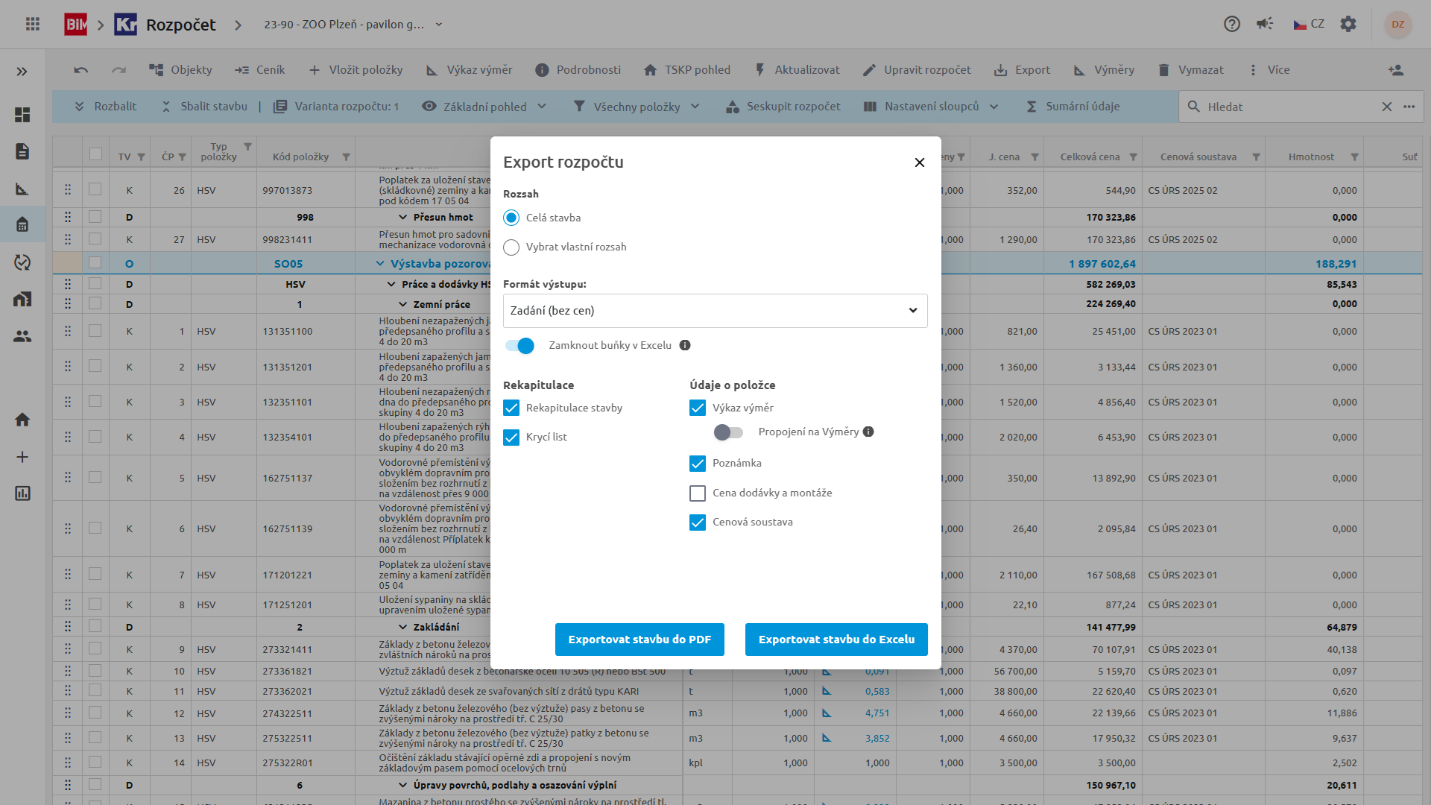Toggle Zamknout buňky v Excelu switch

[x=520, y=346]
